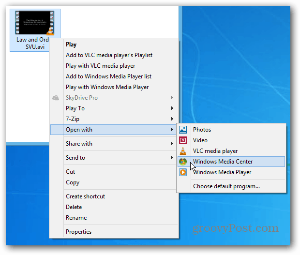The width and height of the screenshot is (300, 255).
Task: Expand the Send to submenu arrow
Action: click(172, 158)
